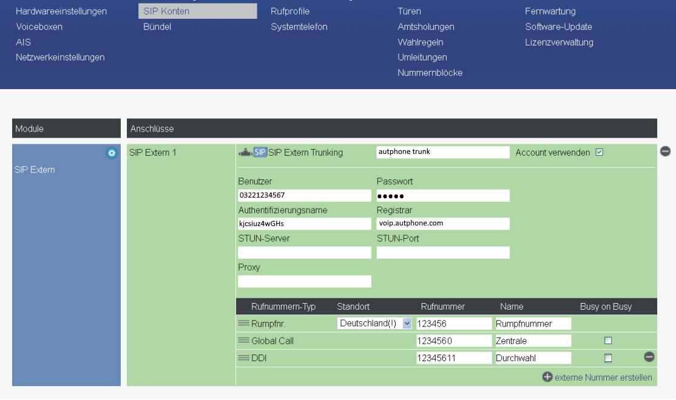This screenshot has width=676, height=400.
Task: Toggle Busy on Busy for DDI row
Action: pyautogui.click(x=608, y=358)
